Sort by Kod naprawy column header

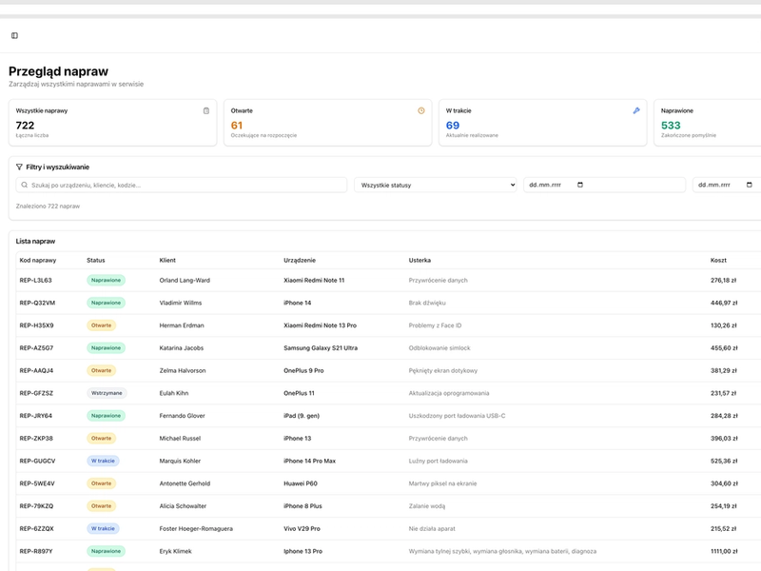point(38,260)
